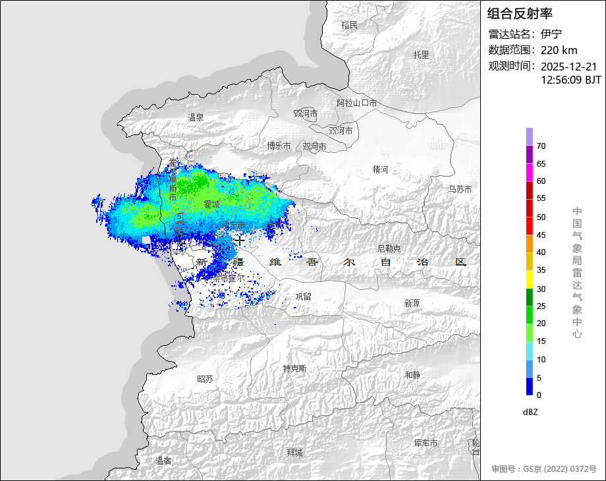The image size is (606, 481).
Task: Click legend value 20
Action: (x=541, y=324)
